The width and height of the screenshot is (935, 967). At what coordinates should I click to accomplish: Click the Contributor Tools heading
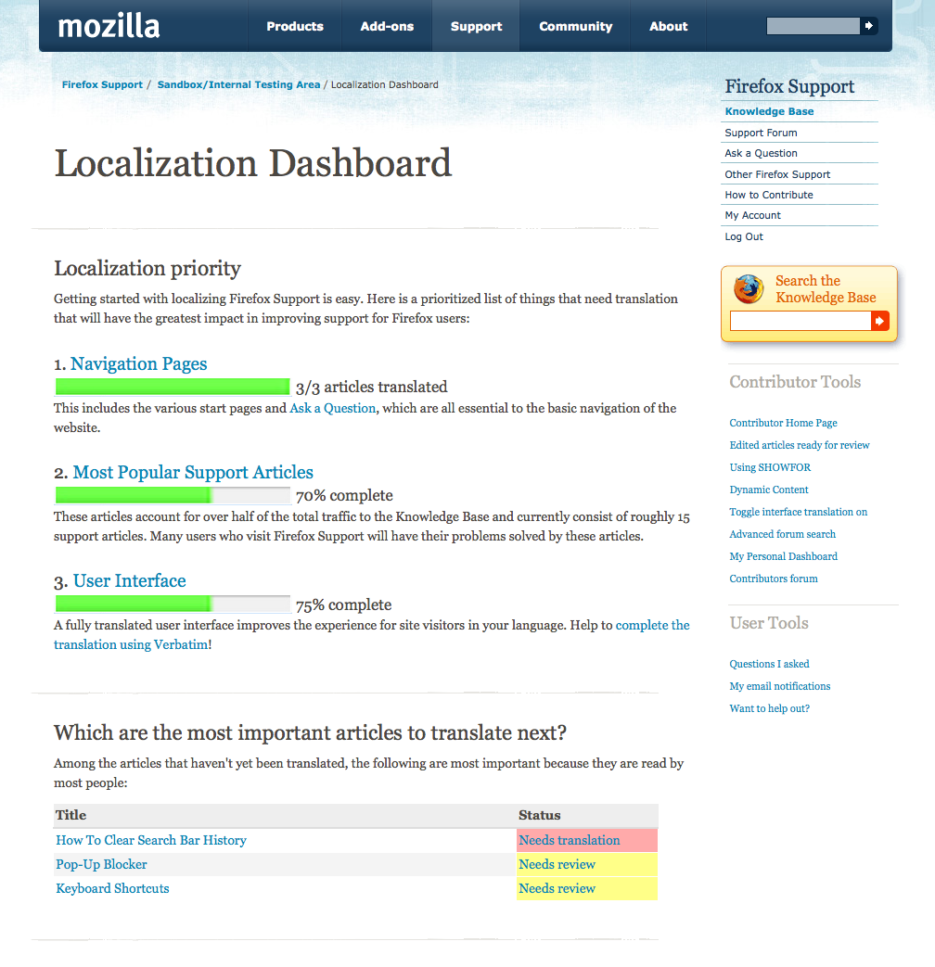click(795, 382)
